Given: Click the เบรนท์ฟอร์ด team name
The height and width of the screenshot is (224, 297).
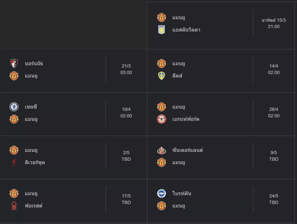Looking at the screenshot, I should tap(186, 119).
